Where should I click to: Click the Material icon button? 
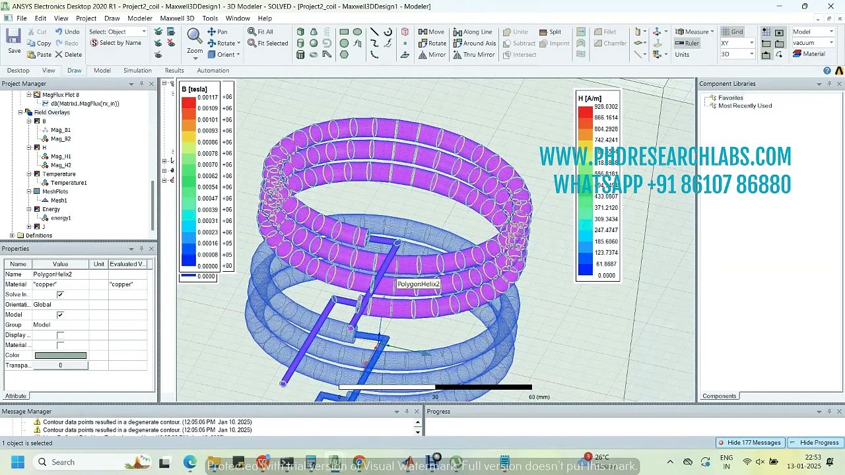pyautogui.click(x=809, y=54)
